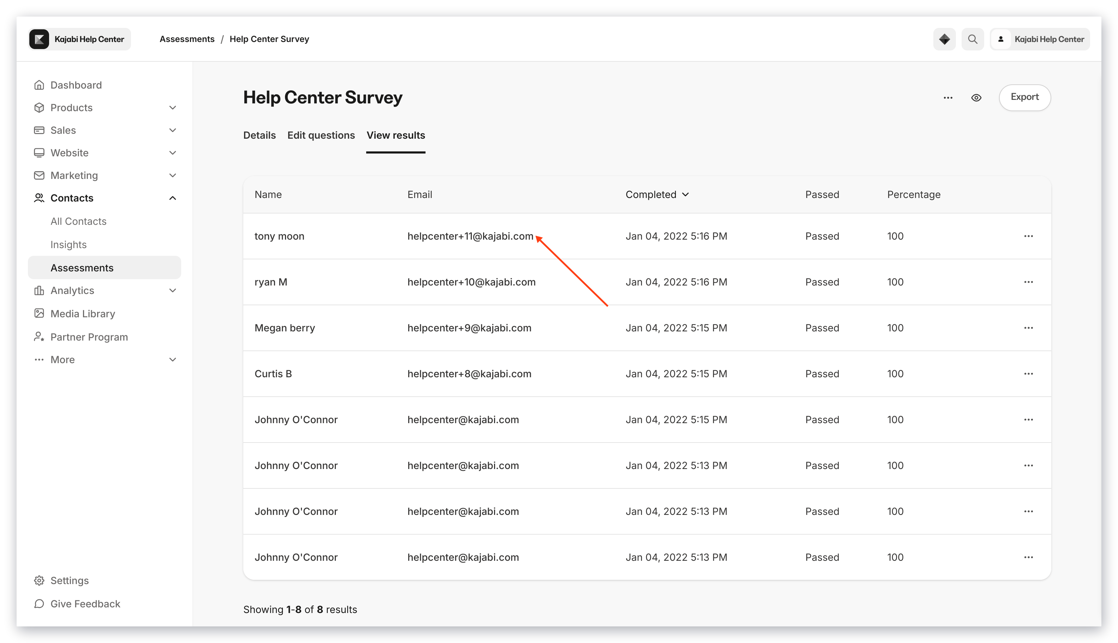Image resolution: width=1118 pixels, height=643 pixels.
Task: Open the Kajabi Help Center account menu
Action: click(1039, 39)
